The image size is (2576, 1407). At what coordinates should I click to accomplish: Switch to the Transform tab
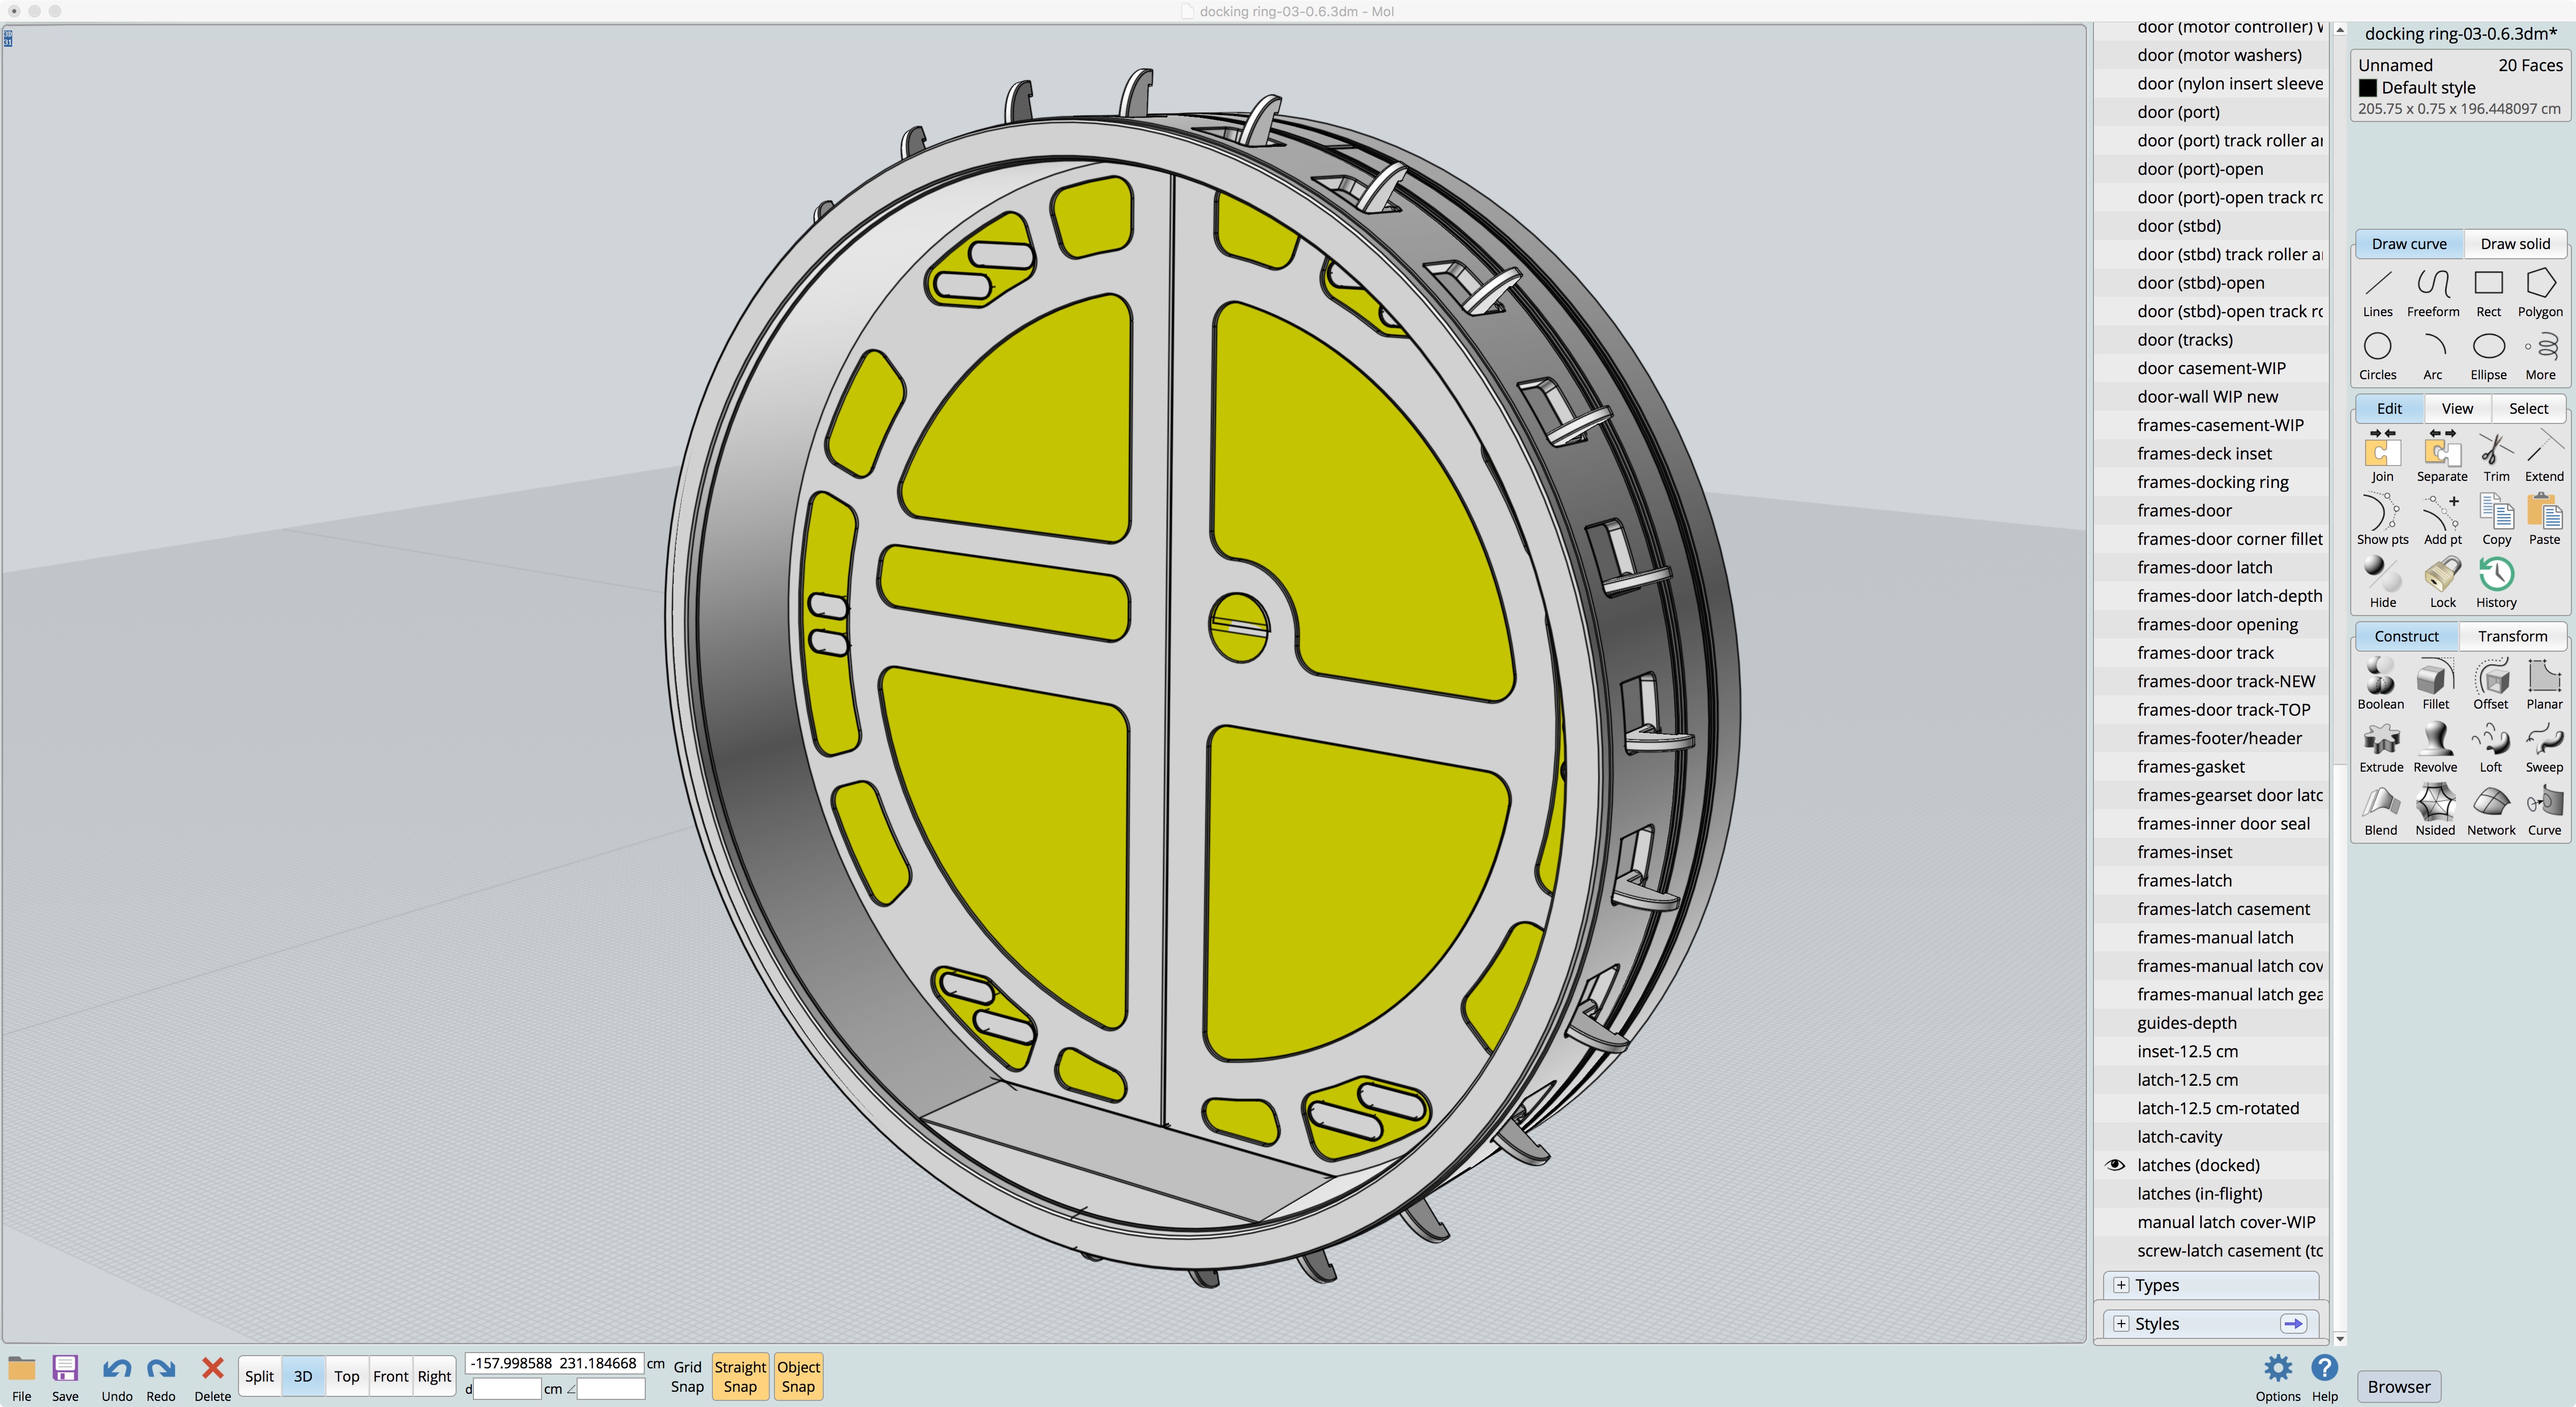(x=2512, y=636)
